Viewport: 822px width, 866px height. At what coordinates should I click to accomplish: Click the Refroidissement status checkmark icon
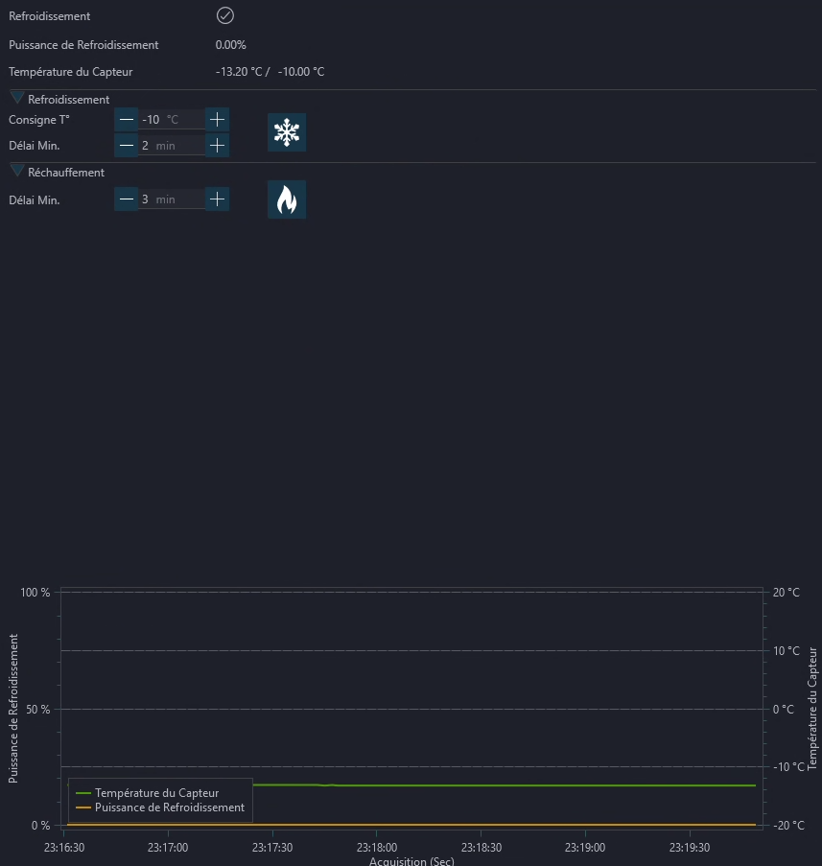coord(225,15)
